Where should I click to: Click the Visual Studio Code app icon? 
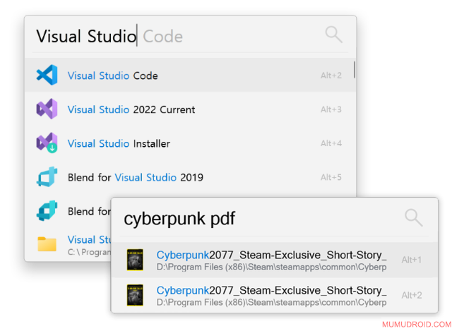coord(47,75)
